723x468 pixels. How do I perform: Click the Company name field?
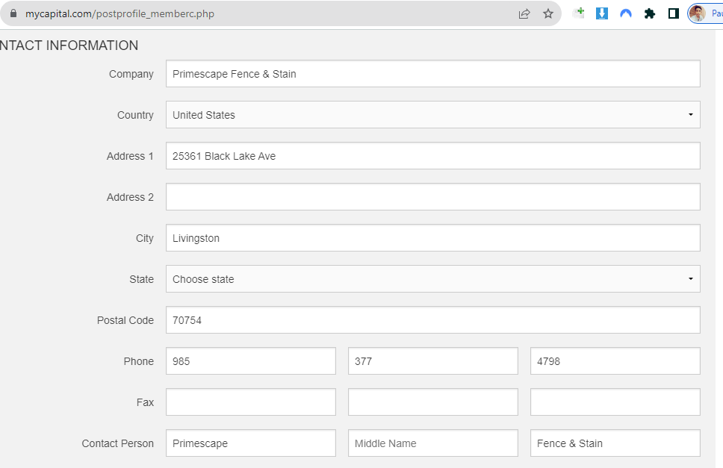click(432, 74)
